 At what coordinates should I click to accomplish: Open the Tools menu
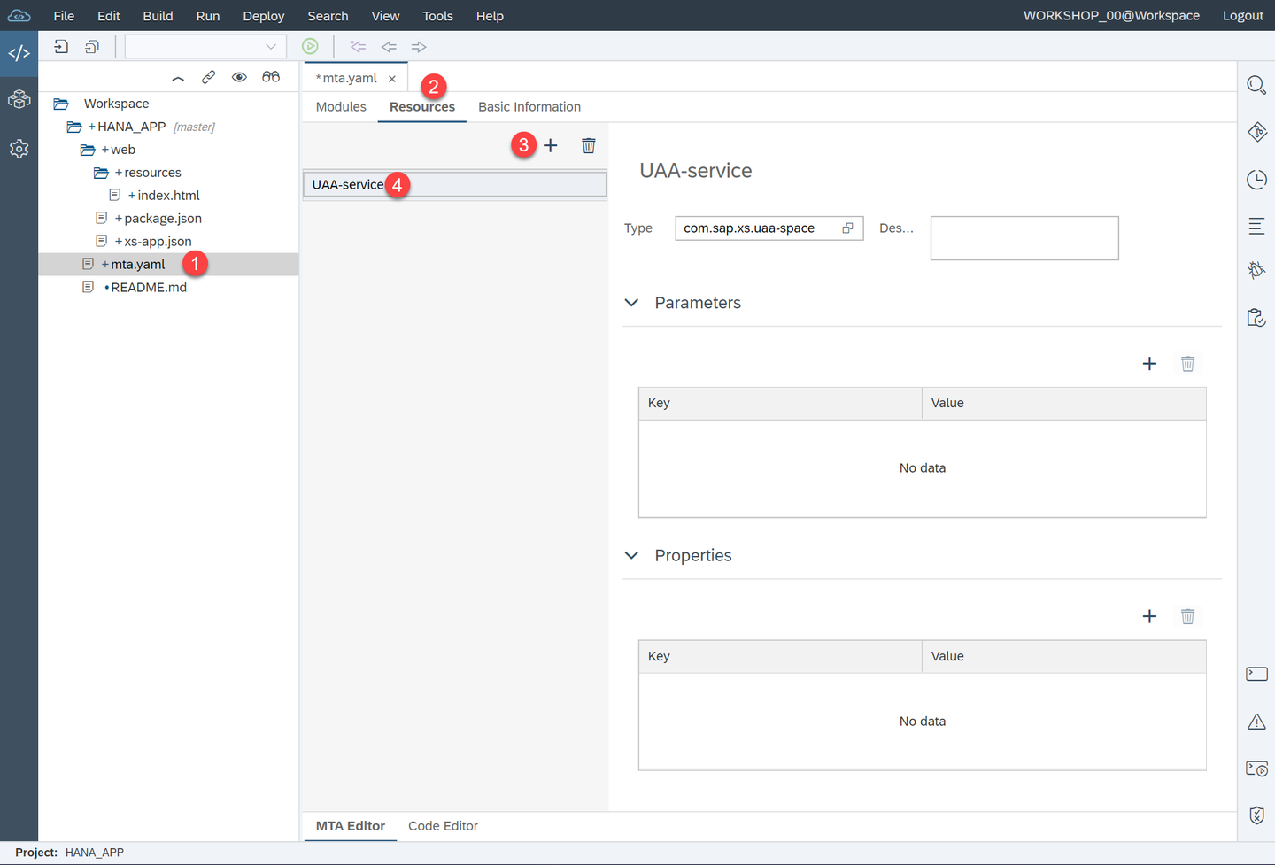coord(437,16)
